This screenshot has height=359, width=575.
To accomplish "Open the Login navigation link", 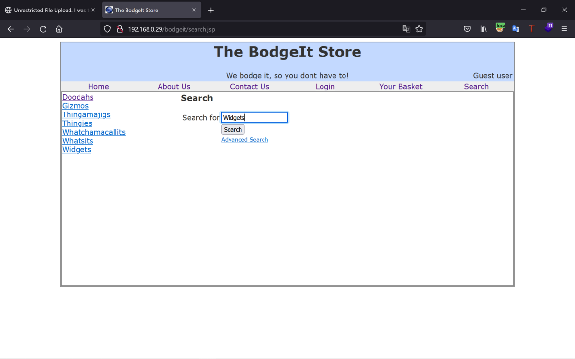I will pos(325,87).
